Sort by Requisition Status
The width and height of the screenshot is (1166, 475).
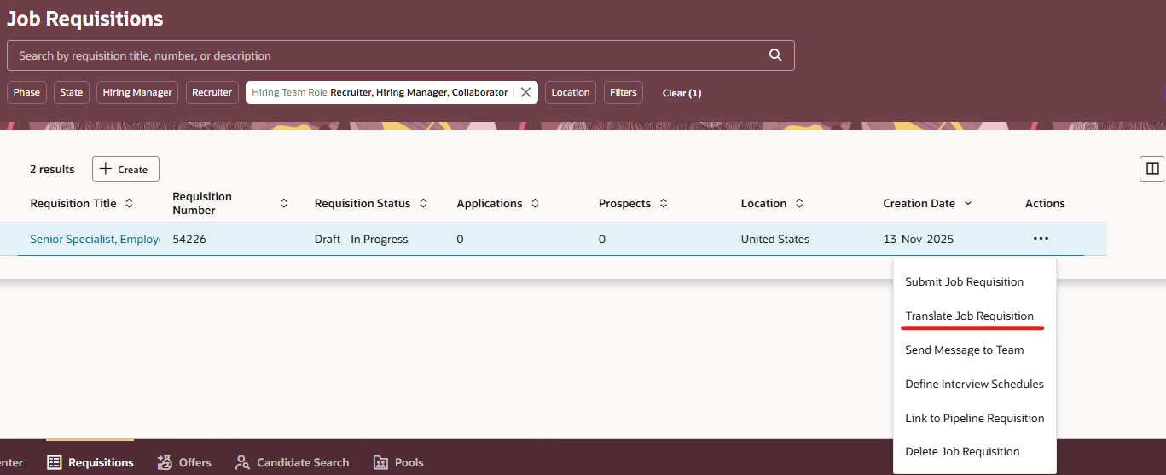tap(423, 203)
